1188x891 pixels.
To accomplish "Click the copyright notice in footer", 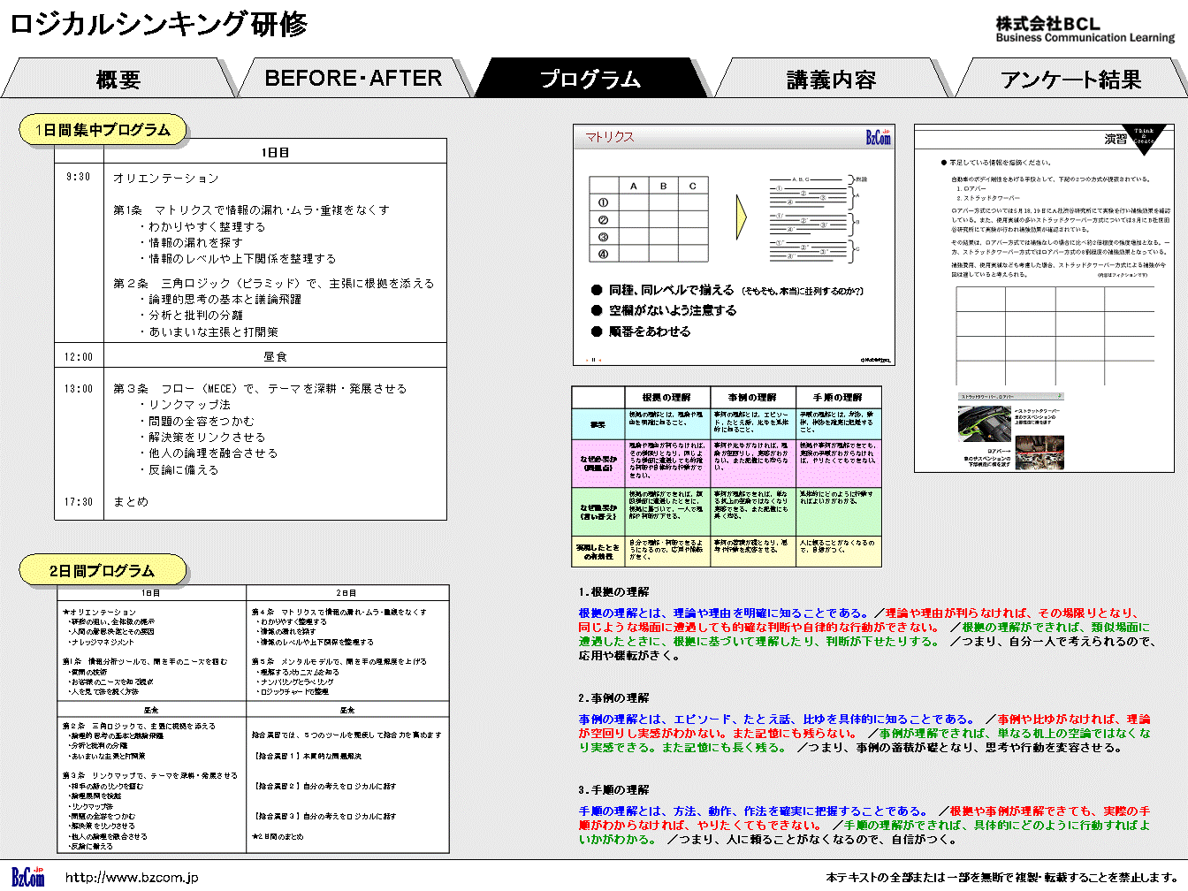I will click(1001, 878).
